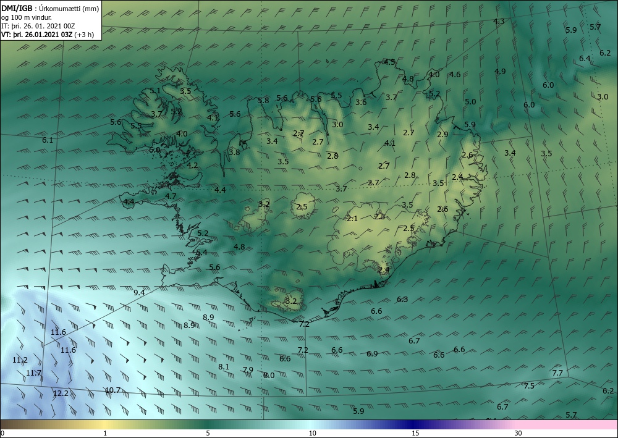Click the 15 label on the color scale
The image size is (618, 438).
pyautogui.click(x=415, y=434)
